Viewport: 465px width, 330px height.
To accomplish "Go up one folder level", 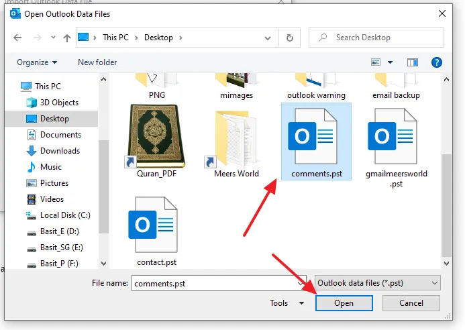I will [x=67, y=38].
